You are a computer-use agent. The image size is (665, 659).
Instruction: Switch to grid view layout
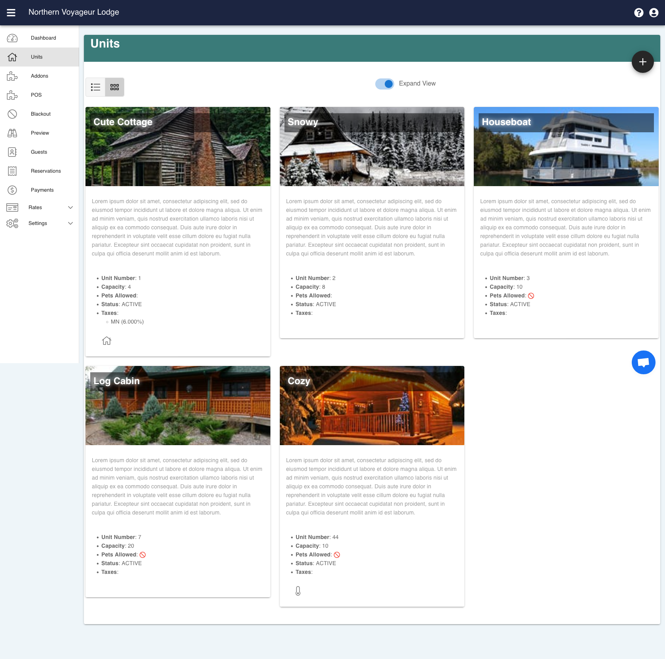[114, 87]
